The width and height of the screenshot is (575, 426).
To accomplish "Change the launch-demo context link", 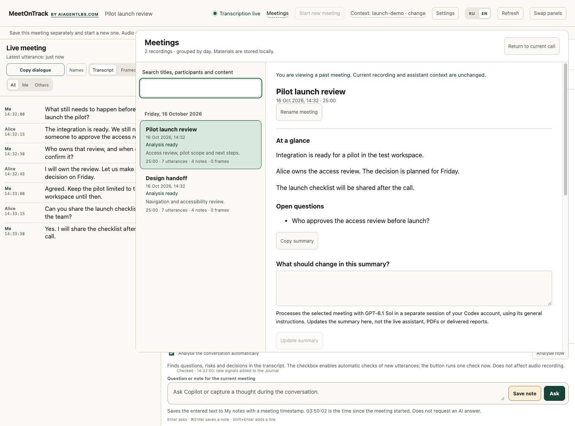I will click(388, 13).
